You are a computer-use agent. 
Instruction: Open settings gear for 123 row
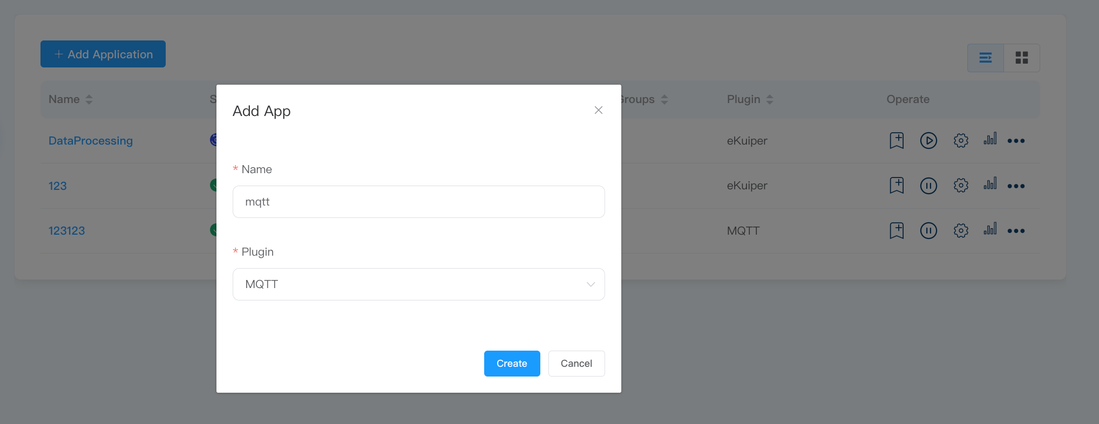(x=961, y=186)
